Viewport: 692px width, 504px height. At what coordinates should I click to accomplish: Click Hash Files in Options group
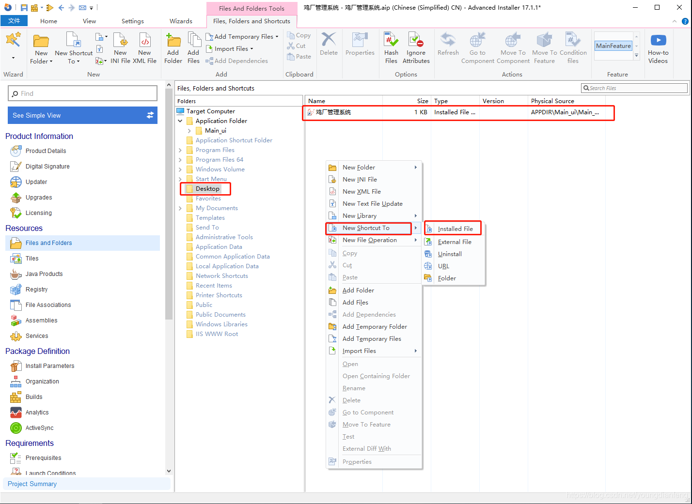point(391,49)
